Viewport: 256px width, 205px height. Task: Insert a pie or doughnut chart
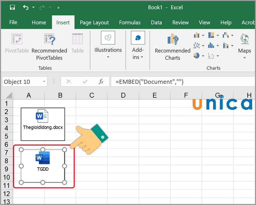tap(196, 56)
